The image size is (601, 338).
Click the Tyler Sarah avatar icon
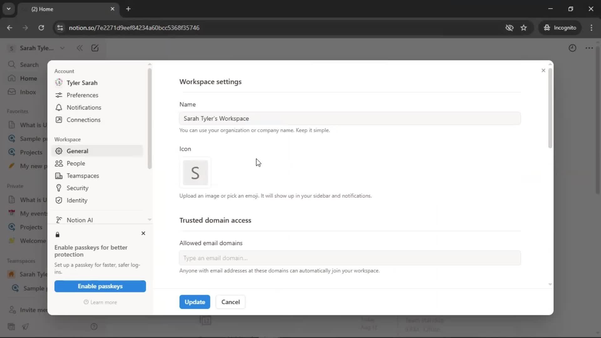click(59, 83)
